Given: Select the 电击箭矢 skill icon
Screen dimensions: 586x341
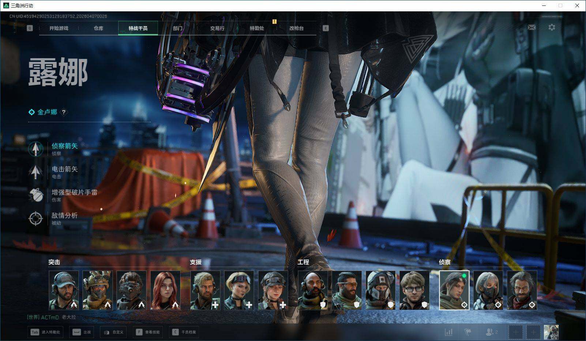Looking at the screenshot, I should pyautogui.click(x=35, y=172).
